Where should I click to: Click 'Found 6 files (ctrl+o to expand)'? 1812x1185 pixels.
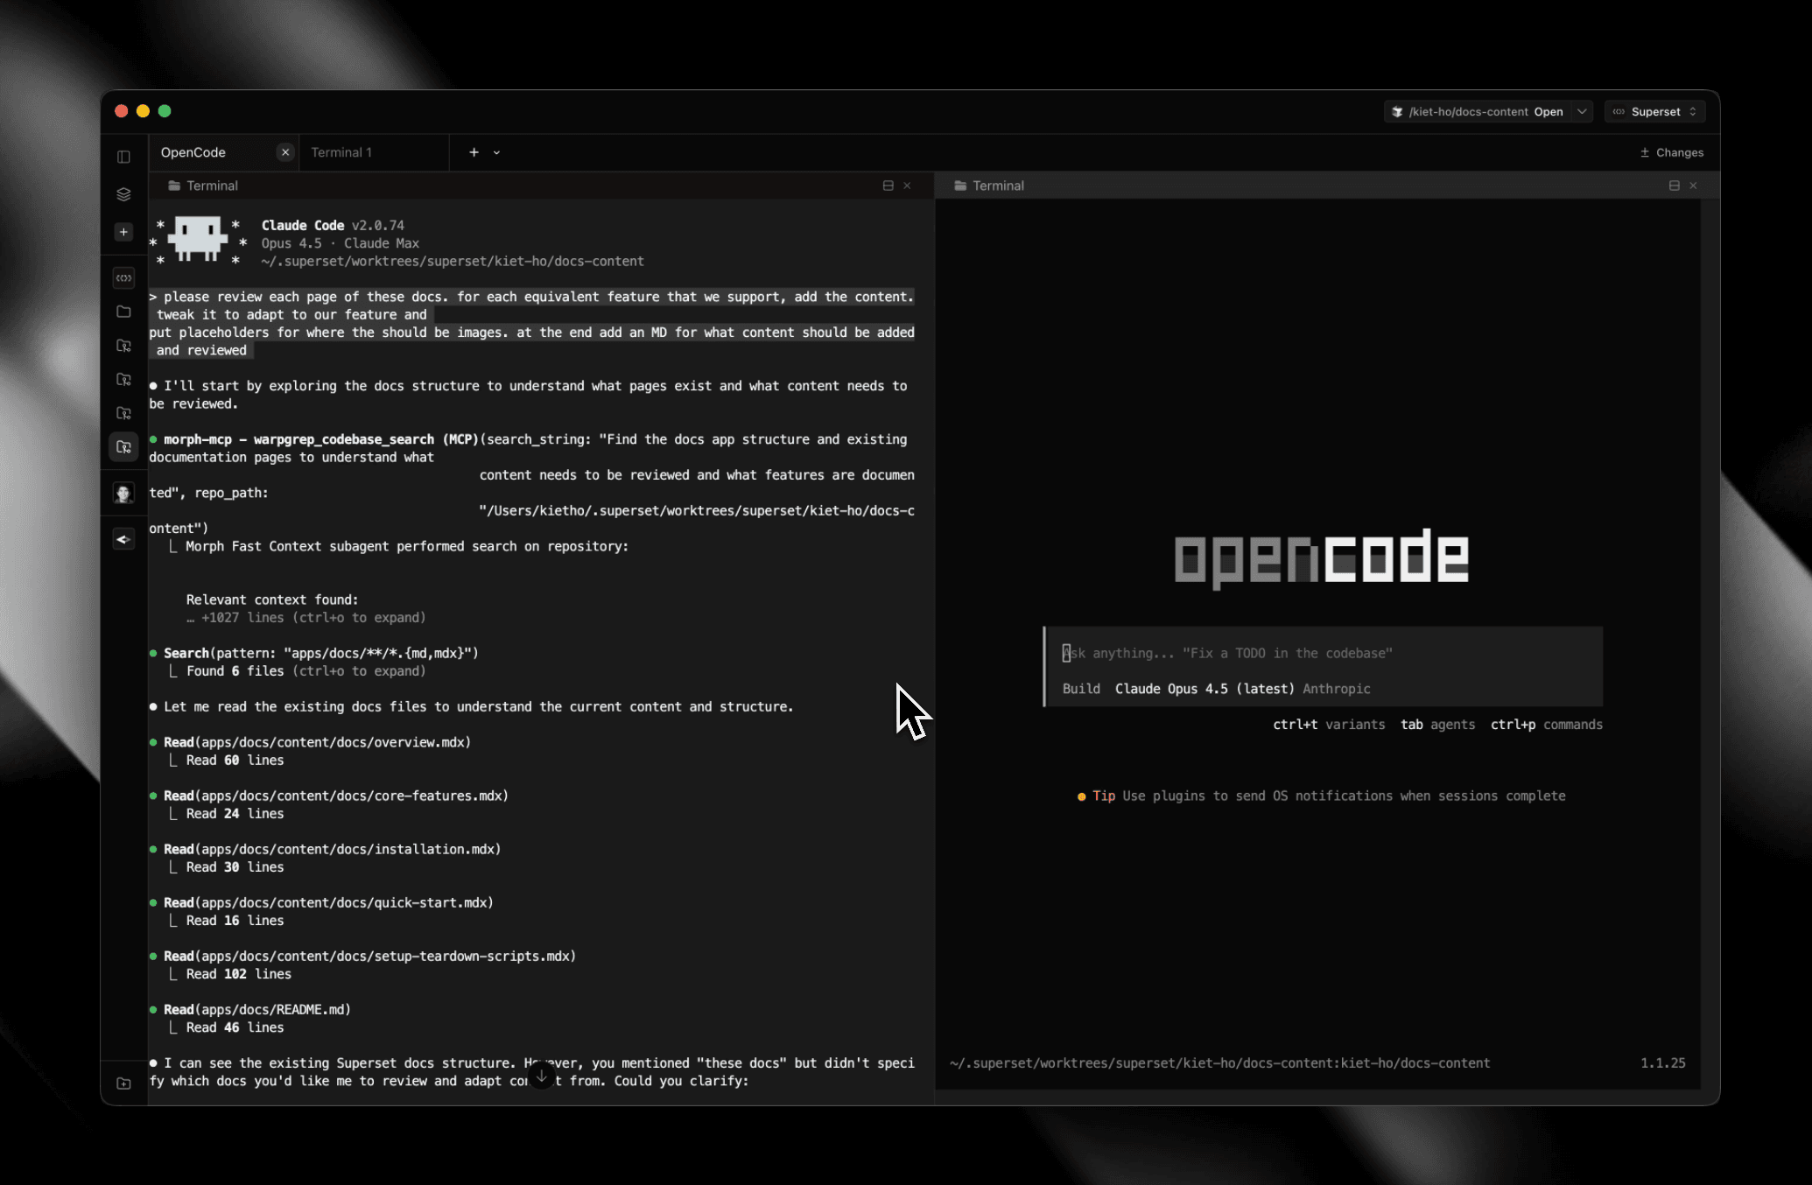click(x=306, y=670)
